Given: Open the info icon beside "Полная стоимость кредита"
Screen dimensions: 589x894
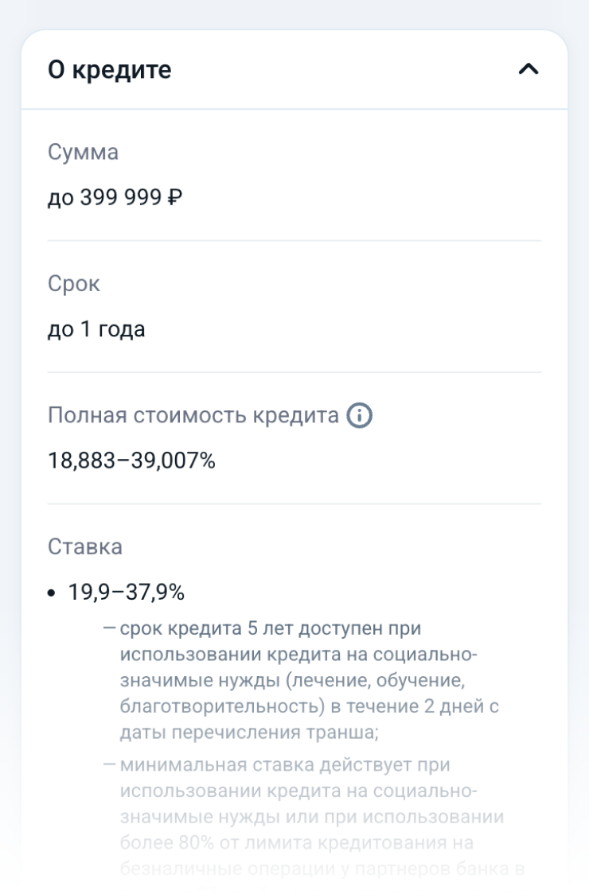Looking at the screenshot, I should (361, 415).
